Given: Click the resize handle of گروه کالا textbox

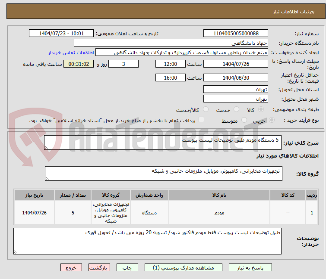Looking at the screenshot, I should pyautogui.click(x=47, y=179).
